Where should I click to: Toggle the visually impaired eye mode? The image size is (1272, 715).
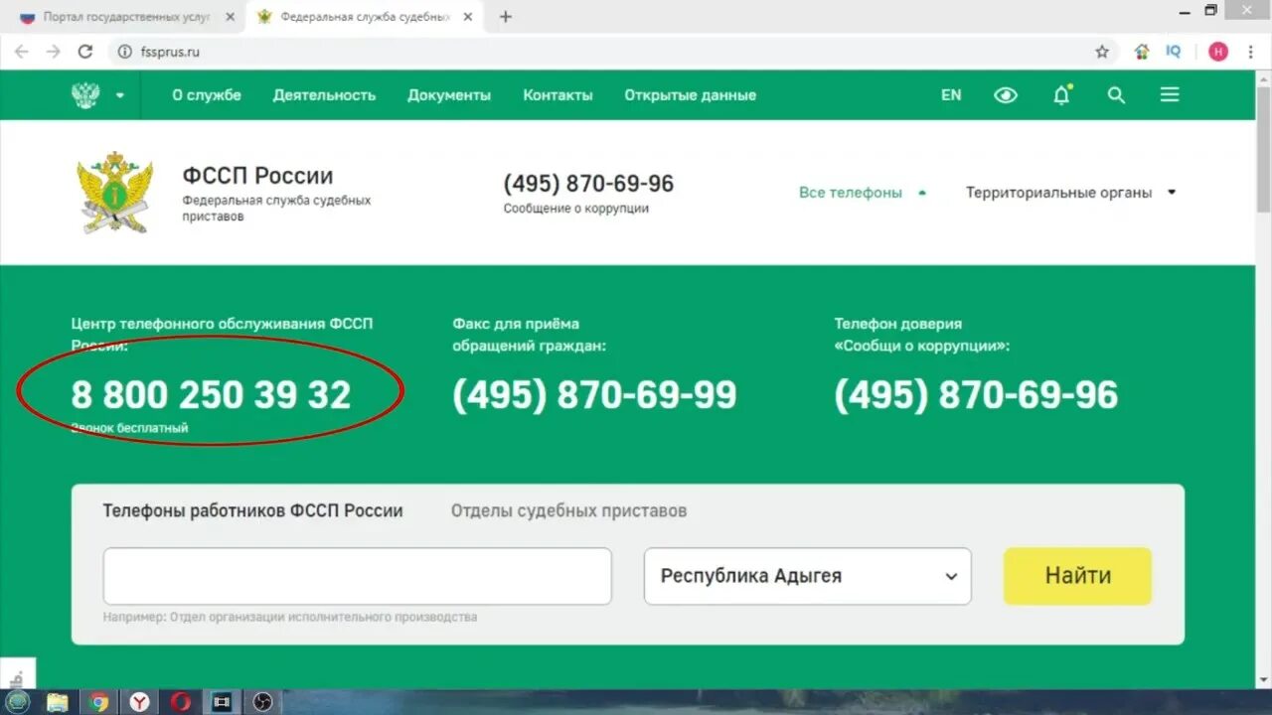1006,95
